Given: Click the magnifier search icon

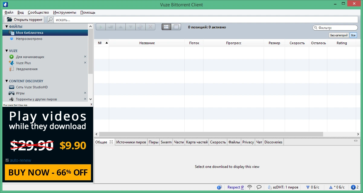Looking at the screenshot, I should [50, 20].
